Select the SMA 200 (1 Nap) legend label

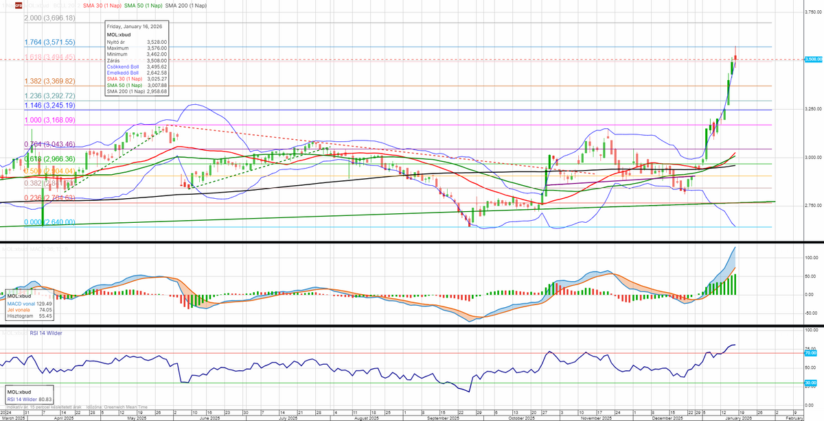pyautogui.click(x=187, y=4)
